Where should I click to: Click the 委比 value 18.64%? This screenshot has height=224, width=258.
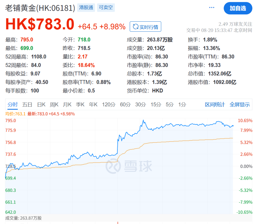coord(86,65)
